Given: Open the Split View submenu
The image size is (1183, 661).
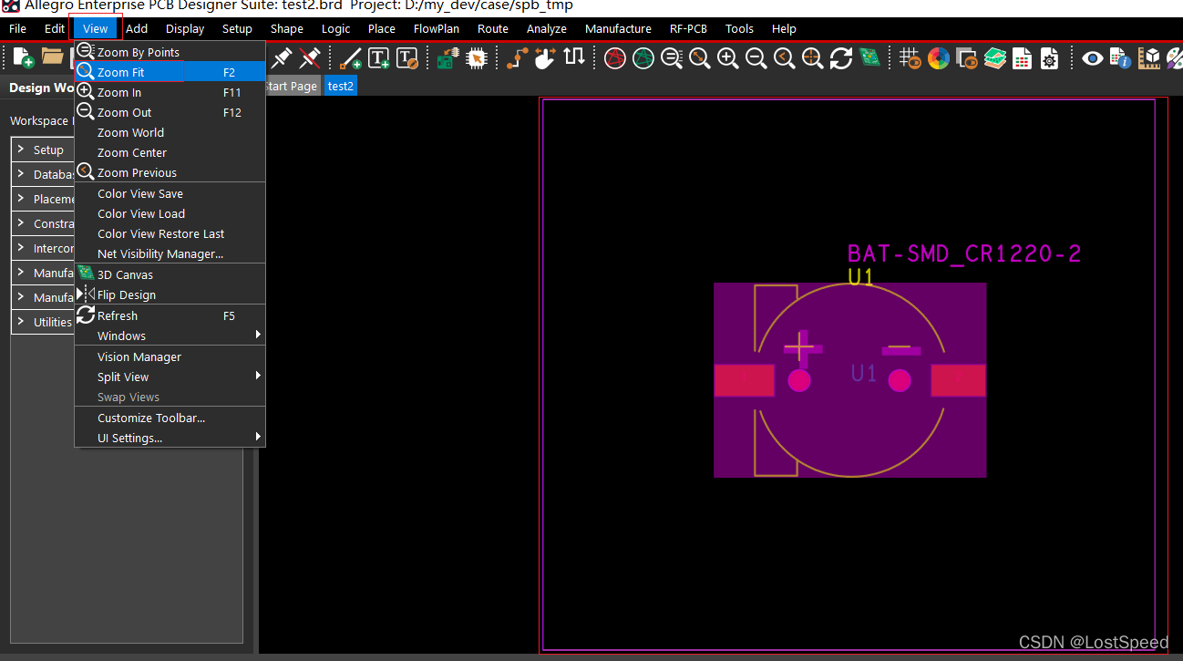Looking at the screenshot, I should [123, 377].
